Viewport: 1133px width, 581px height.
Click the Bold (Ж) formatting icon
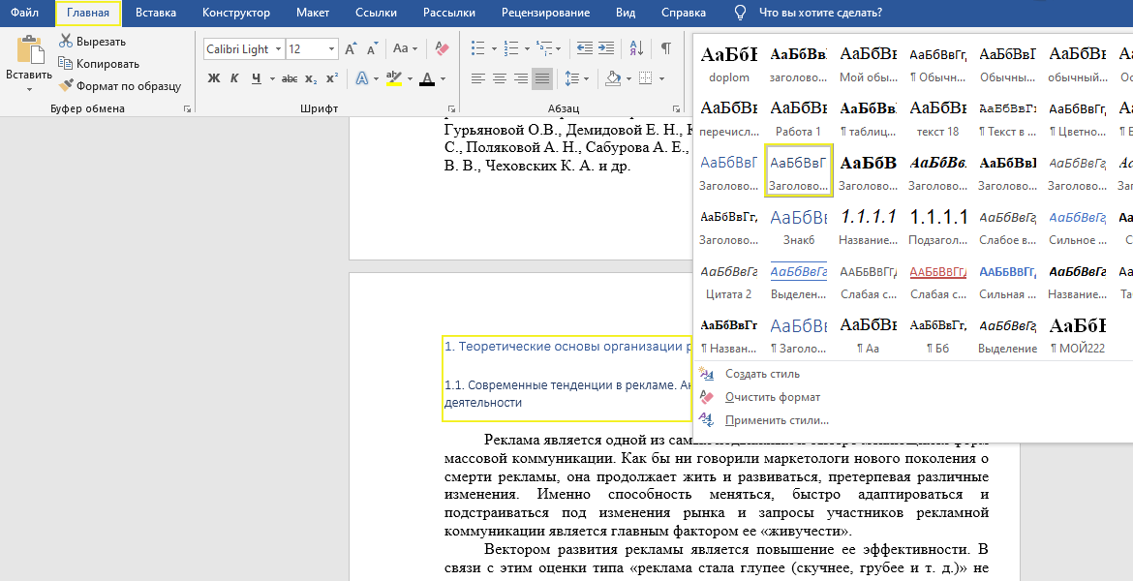pos(214,78)
